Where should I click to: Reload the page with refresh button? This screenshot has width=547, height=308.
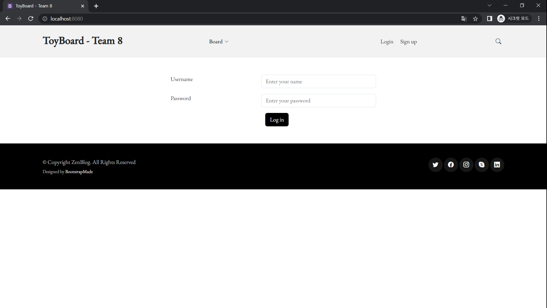click(x=31, y=19)
